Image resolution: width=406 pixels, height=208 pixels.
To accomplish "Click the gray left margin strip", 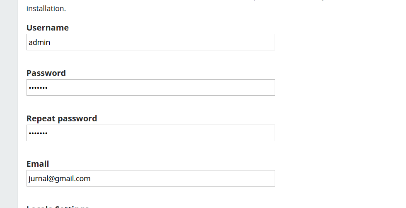I will (9, 103).
